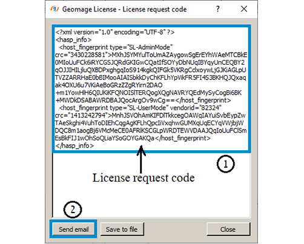Click the SL-UserMode vendorid="82324" line
Viewport: 304px width, 244px height.
[140, 108]
